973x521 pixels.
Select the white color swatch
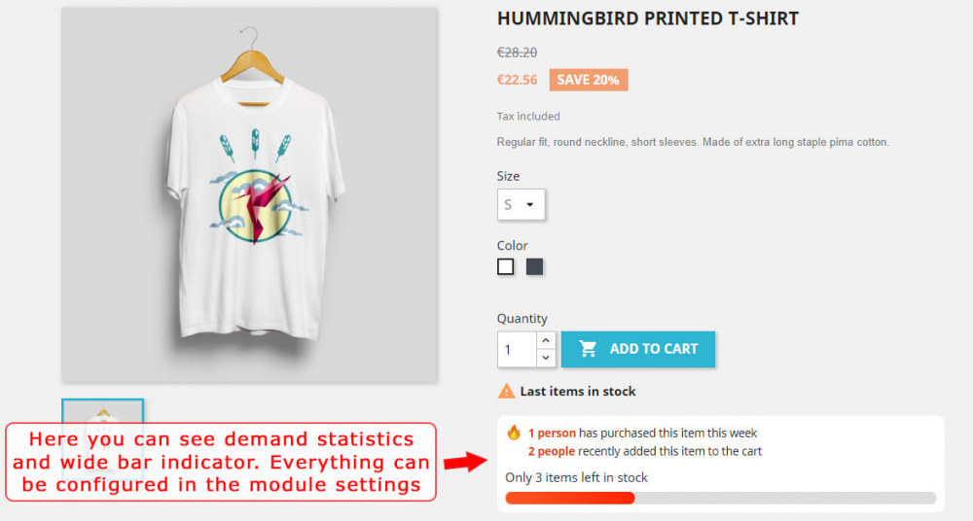click(506, 266)
